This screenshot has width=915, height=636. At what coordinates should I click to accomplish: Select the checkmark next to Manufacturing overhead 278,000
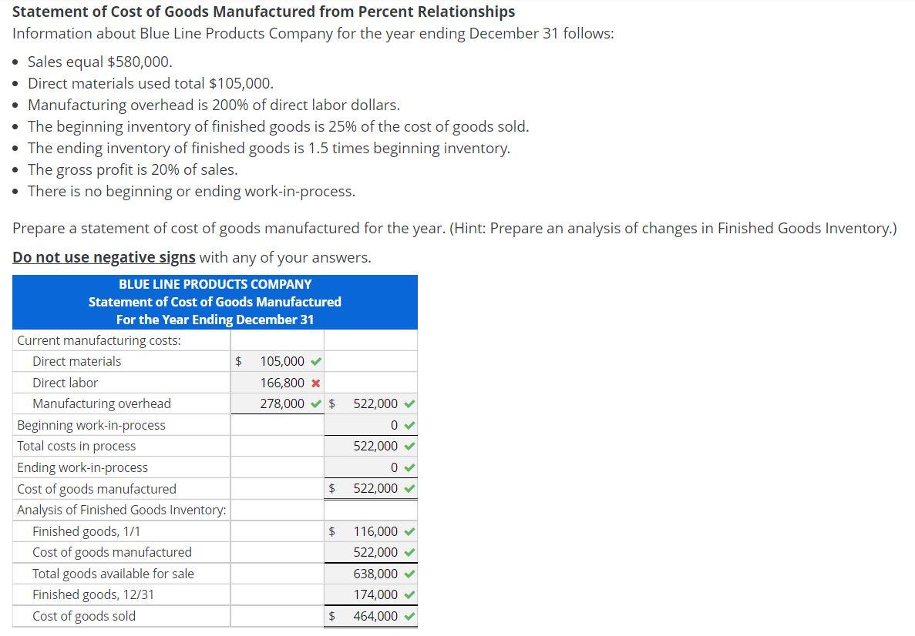(x=315, y=403)
